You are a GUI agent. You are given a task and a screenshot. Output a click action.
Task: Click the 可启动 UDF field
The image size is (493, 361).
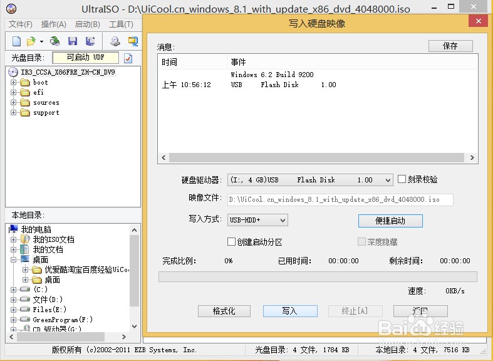click(x=86, y=58)
